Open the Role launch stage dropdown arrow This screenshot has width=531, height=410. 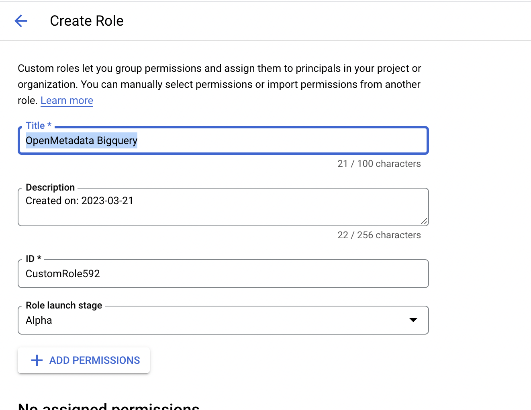pyautogui.click(x=413, y=320)
